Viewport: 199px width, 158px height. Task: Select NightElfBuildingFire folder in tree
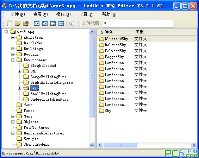tap(51, 82)
